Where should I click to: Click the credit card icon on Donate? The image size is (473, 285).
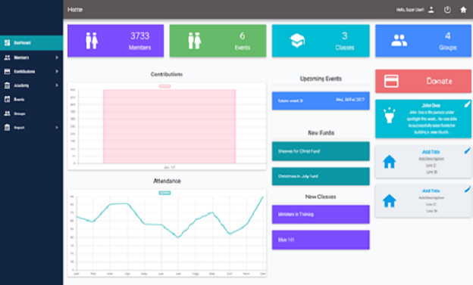pos(391,81)
